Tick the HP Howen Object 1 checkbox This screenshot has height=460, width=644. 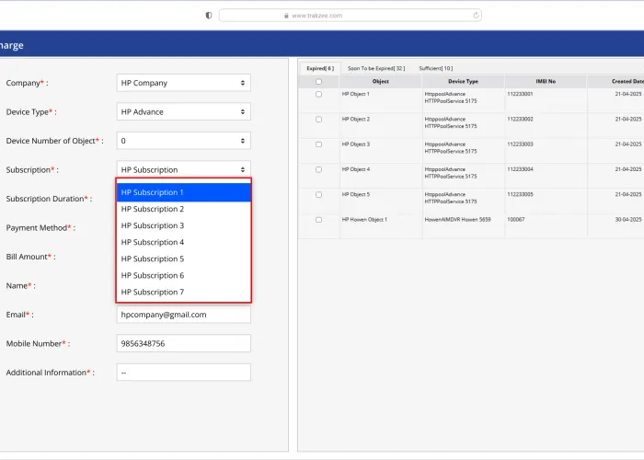pos(318,220)
